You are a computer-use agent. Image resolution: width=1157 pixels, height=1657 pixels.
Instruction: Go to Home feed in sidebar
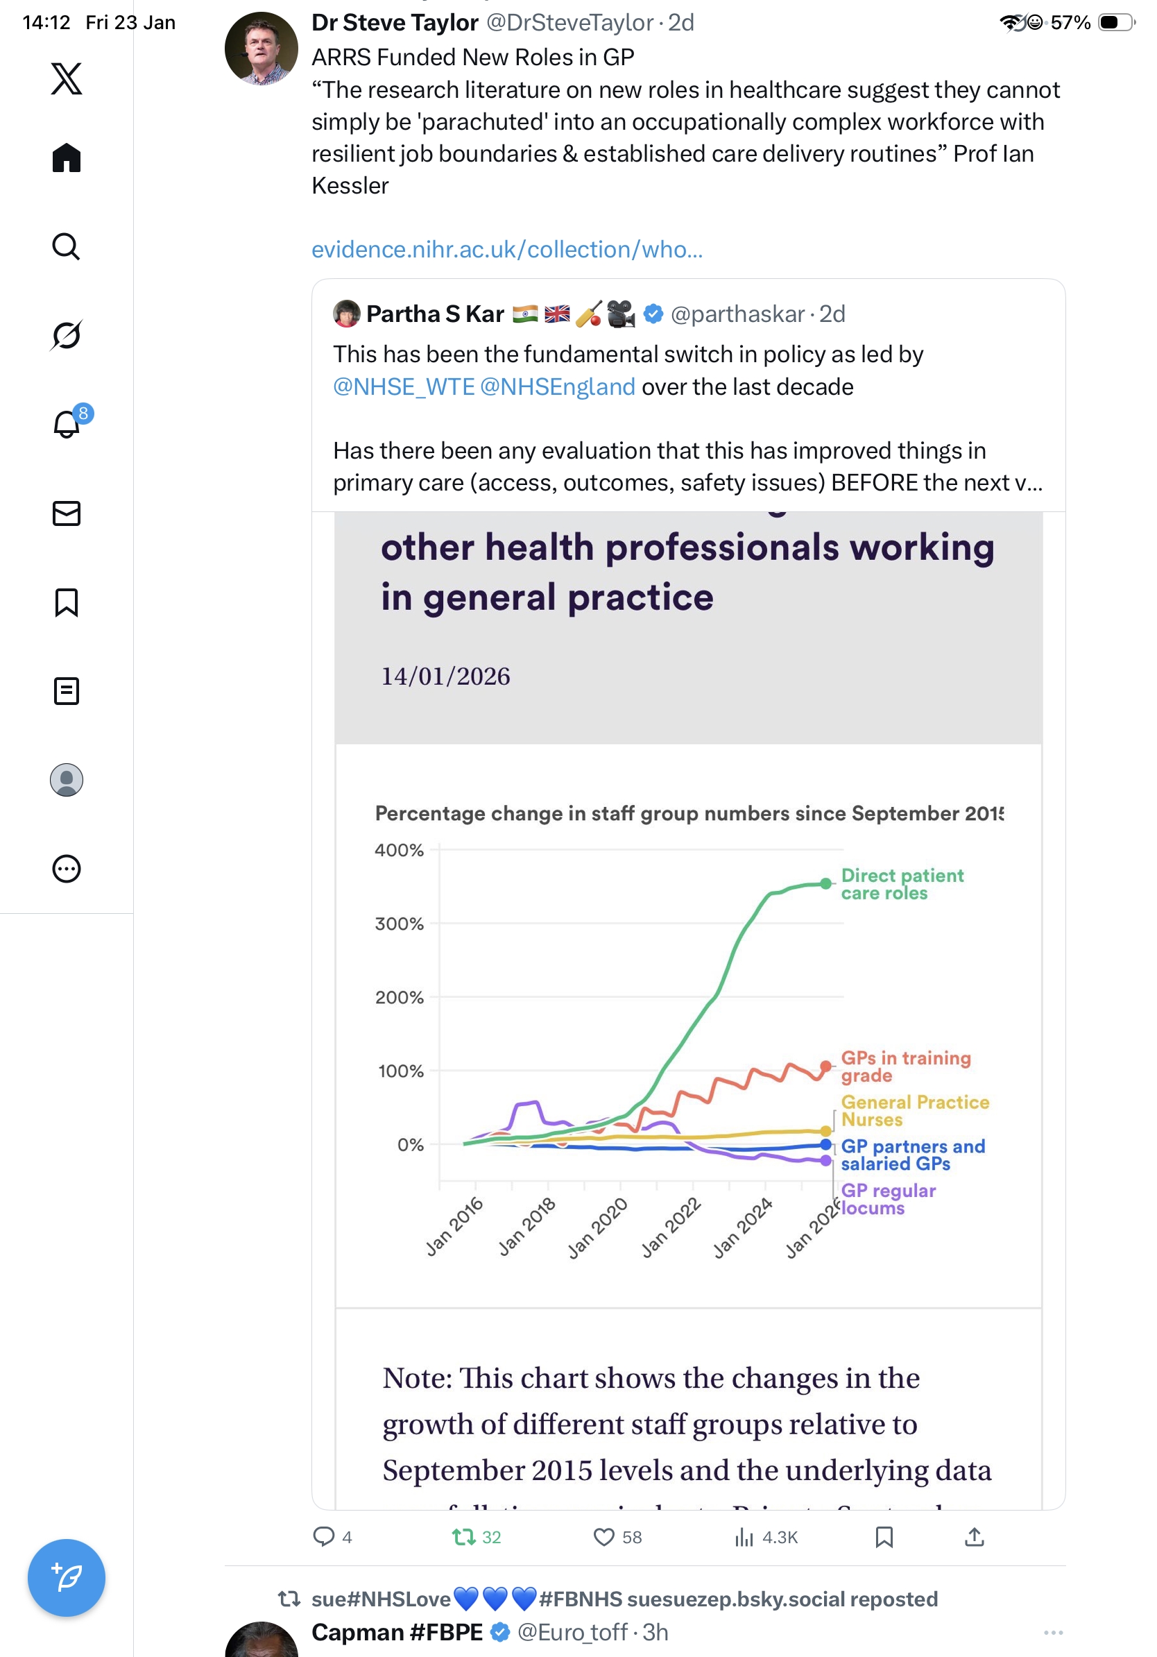point(67,158)
